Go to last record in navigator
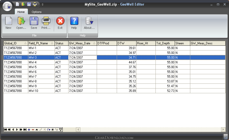The image size is (229, 140). point(25,130)
